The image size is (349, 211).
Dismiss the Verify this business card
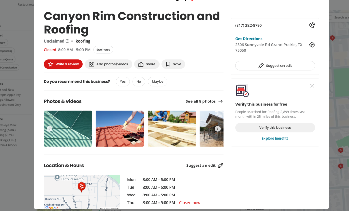click(312, 86)
